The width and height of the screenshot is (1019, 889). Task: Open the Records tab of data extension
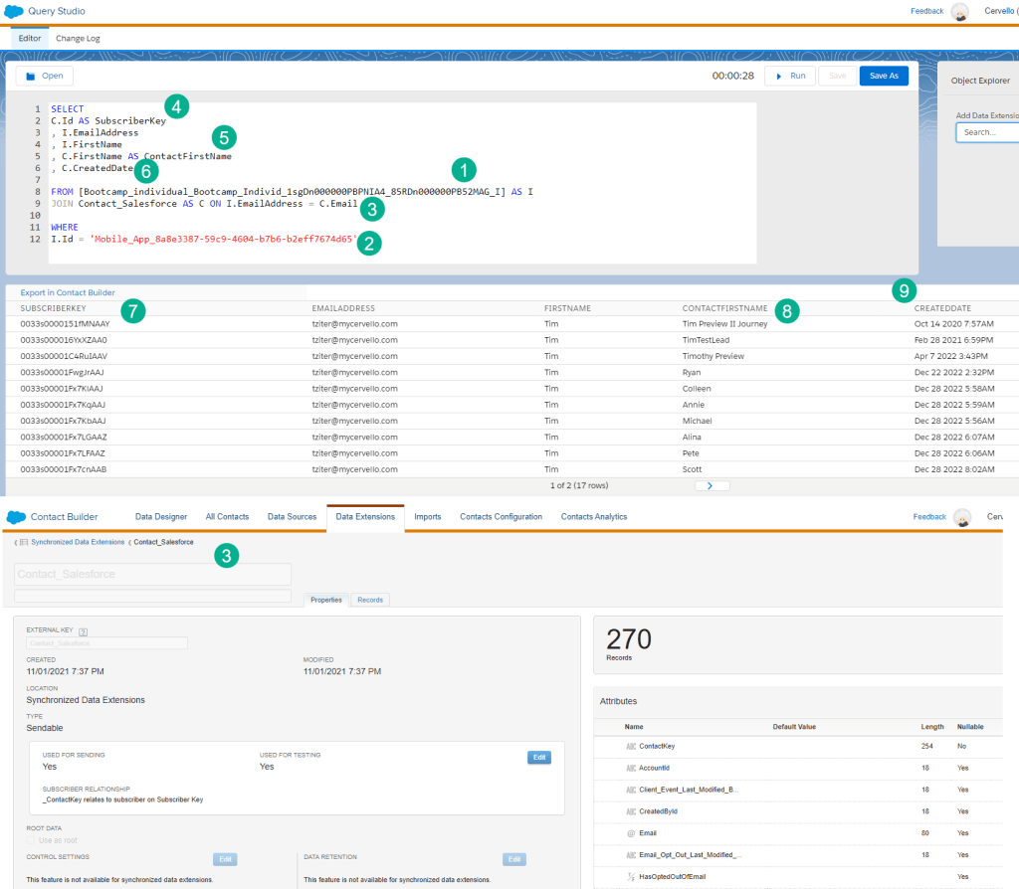370,600
